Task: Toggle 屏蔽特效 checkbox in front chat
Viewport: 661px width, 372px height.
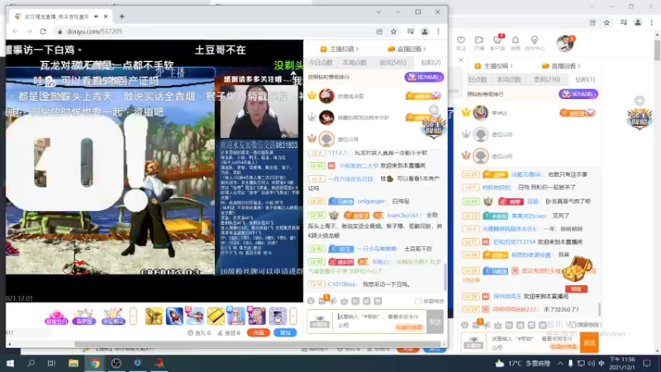Action: click(418, 301)
